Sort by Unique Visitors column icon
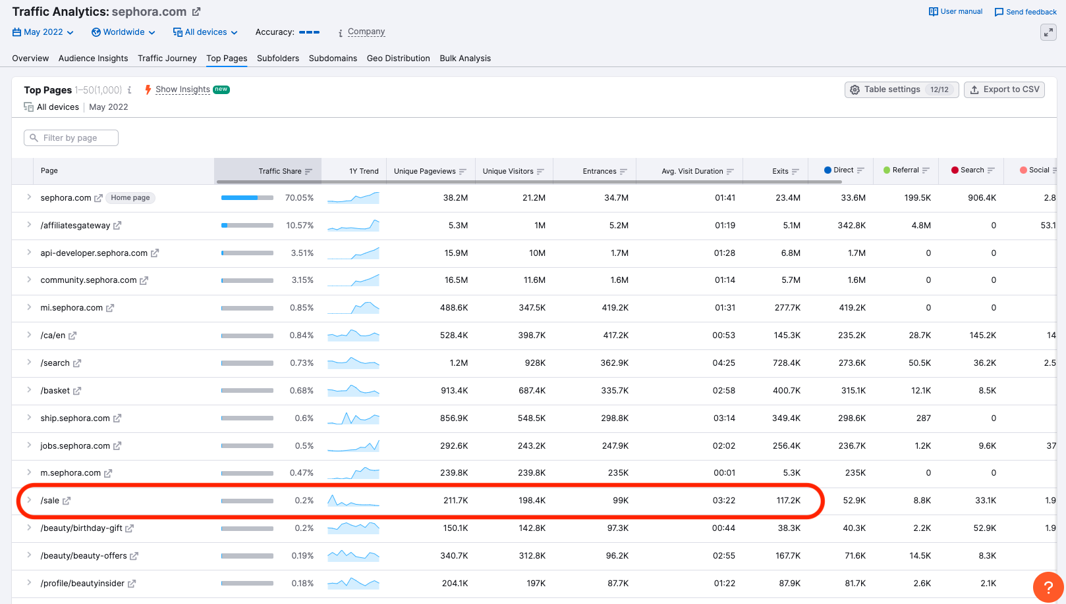 click(540, 172)
